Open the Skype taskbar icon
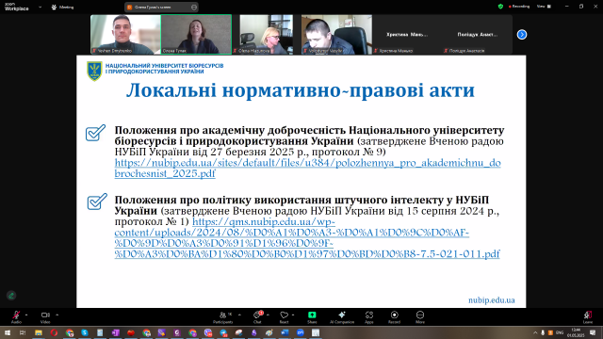Image resolution: width=603 pixels, height=339 pixels. [x=85, y=332]
